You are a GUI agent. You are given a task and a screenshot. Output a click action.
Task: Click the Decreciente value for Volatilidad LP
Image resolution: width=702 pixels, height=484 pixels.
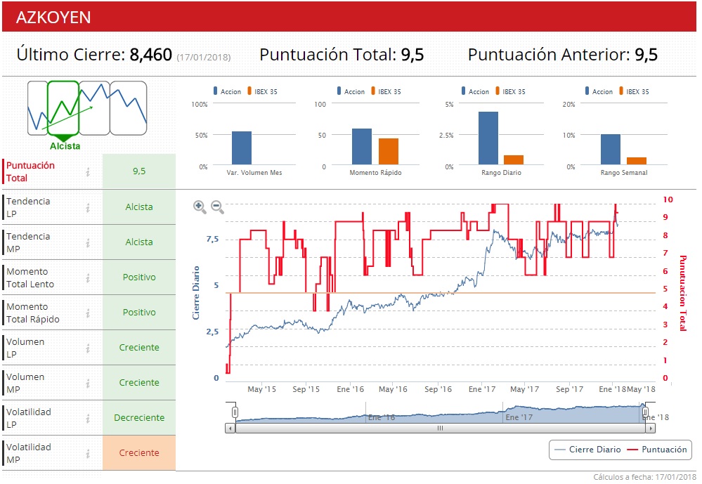tap(139, 418)
